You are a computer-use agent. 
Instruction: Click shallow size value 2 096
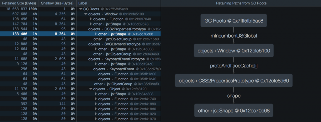click(x=60, y=59)
